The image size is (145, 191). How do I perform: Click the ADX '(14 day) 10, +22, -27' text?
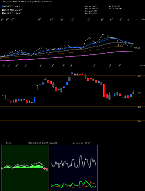pyautogui.click(x=81, y=143)
